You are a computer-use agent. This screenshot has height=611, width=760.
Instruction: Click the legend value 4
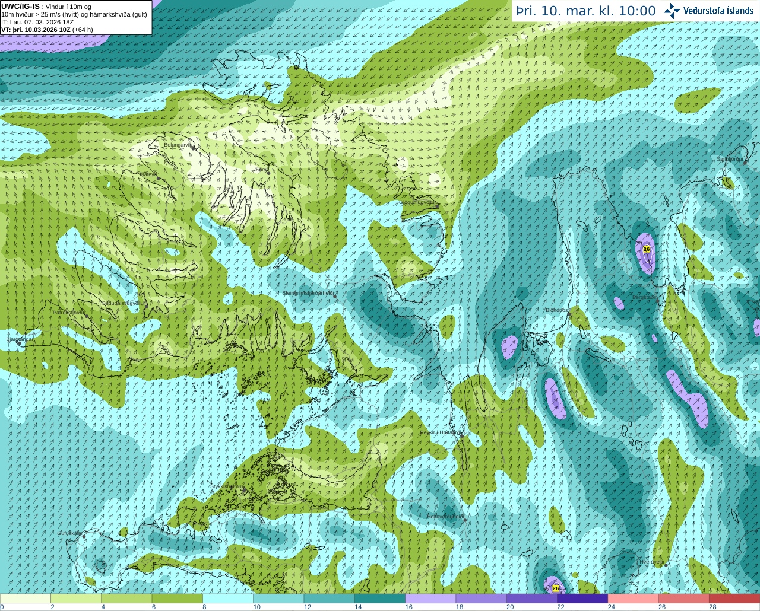point(103,607)
